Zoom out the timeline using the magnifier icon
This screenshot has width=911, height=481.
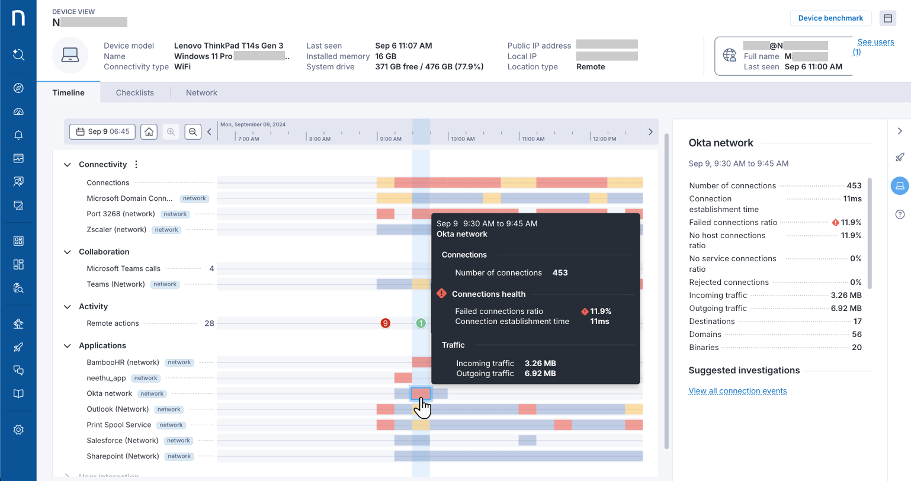(x=193, y=132)
